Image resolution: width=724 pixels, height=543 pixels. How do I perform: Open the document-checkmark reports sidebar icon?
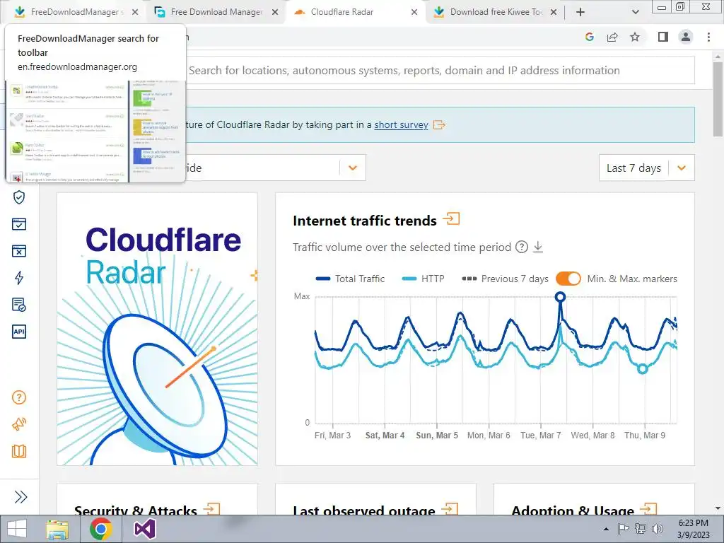19,305
